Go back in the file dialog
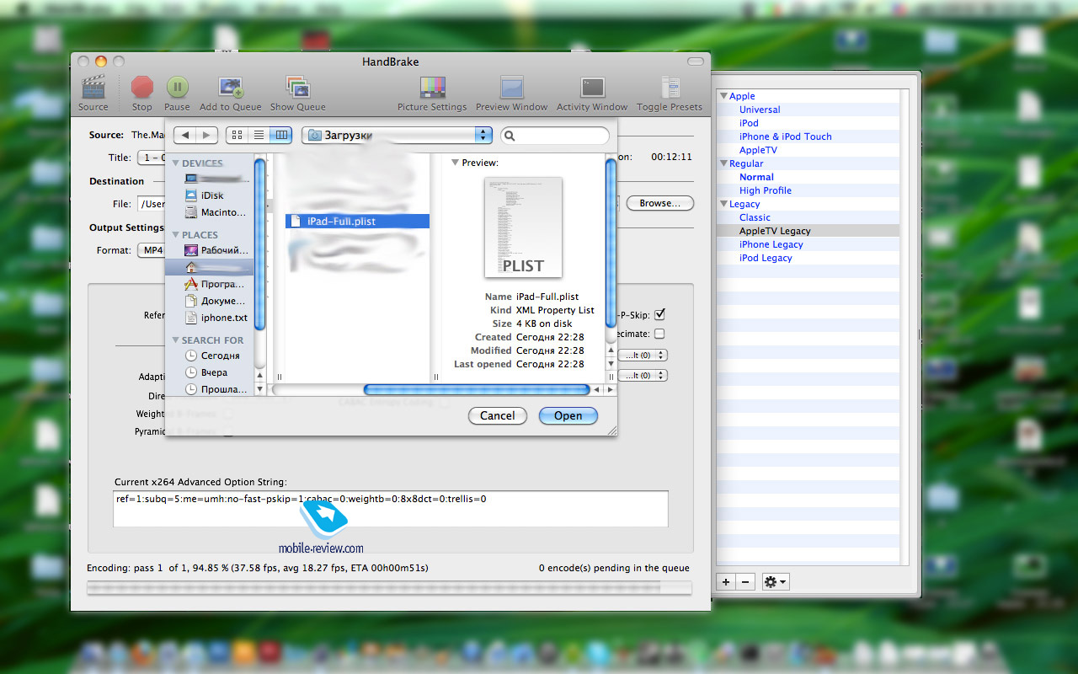This screenshot has height=674, width=1078. [x=186, y=135]
